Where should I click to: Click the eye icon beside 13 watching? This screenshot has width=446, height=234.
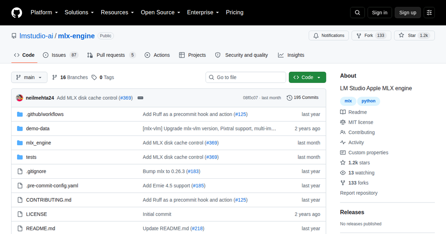343,173
